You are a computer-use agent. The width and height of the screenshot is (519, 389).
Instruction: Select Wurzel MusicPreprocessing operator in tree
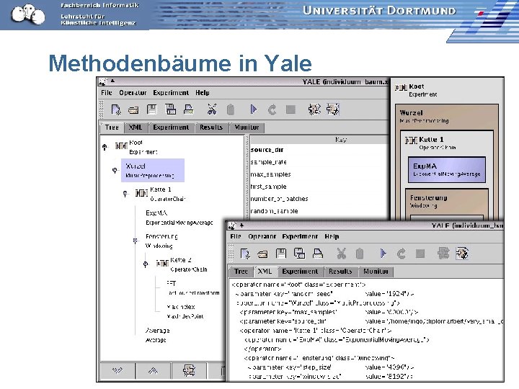tap(153, 170)
